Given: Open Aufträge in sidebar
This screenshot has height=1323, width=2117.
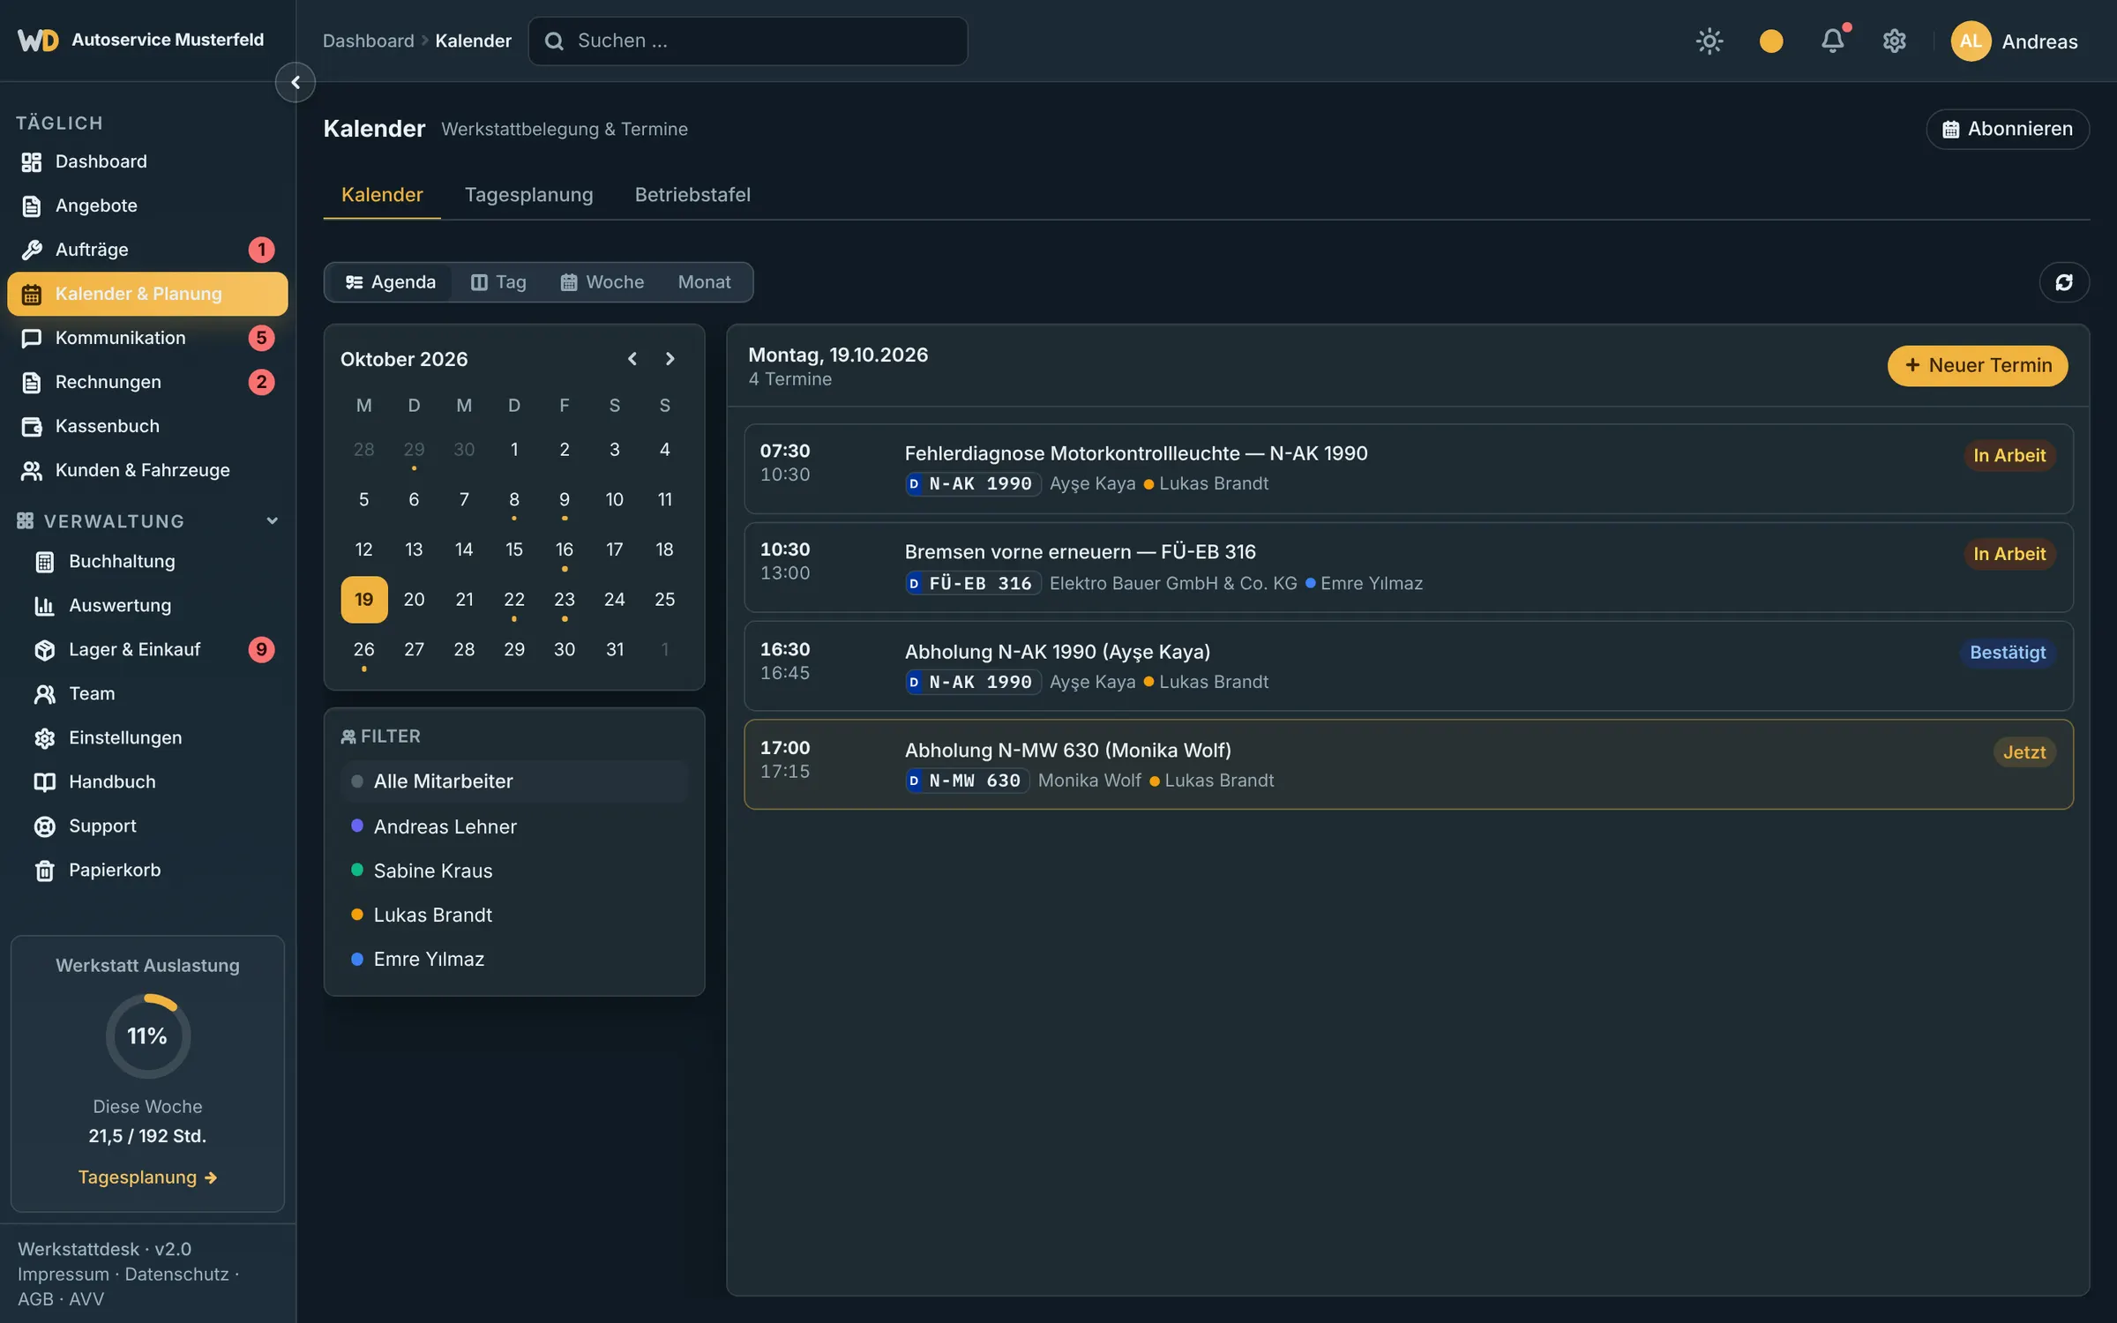Looking at the screenshot, I should click(147, 250).
